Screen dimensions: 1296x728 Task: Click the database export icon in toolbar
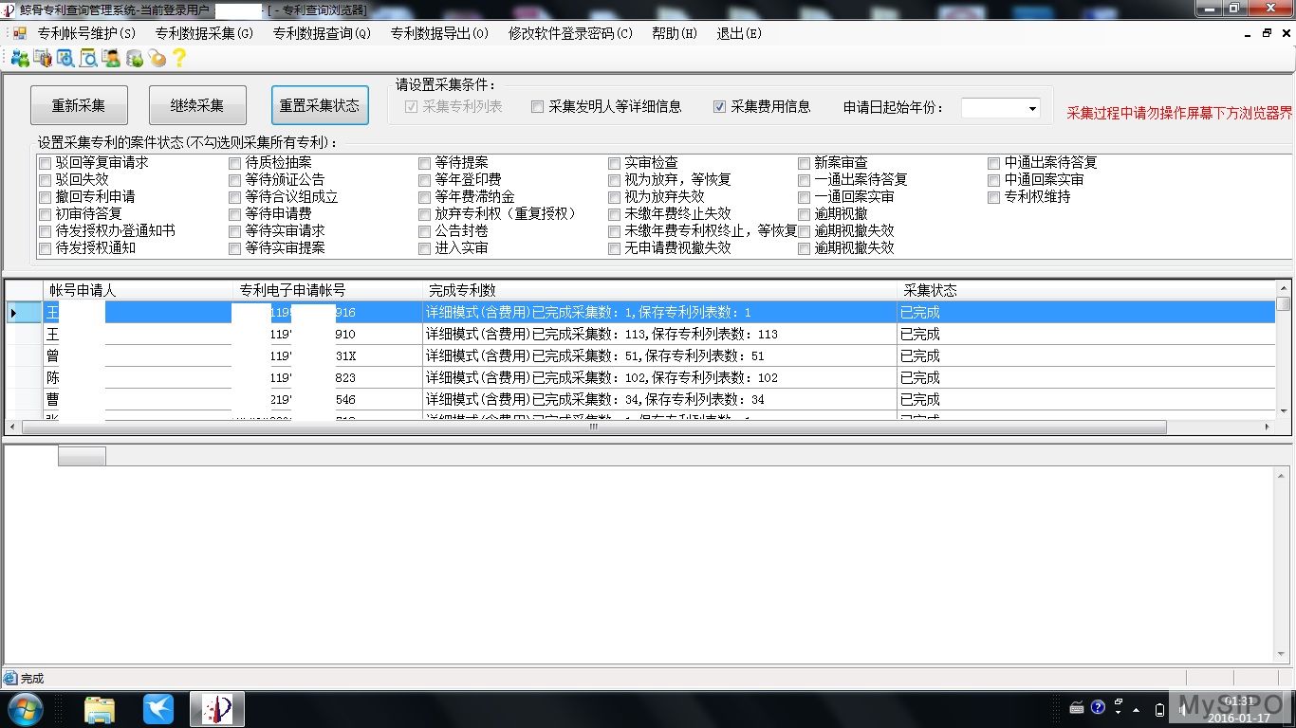pyautogui.click(x=134, y=59)
